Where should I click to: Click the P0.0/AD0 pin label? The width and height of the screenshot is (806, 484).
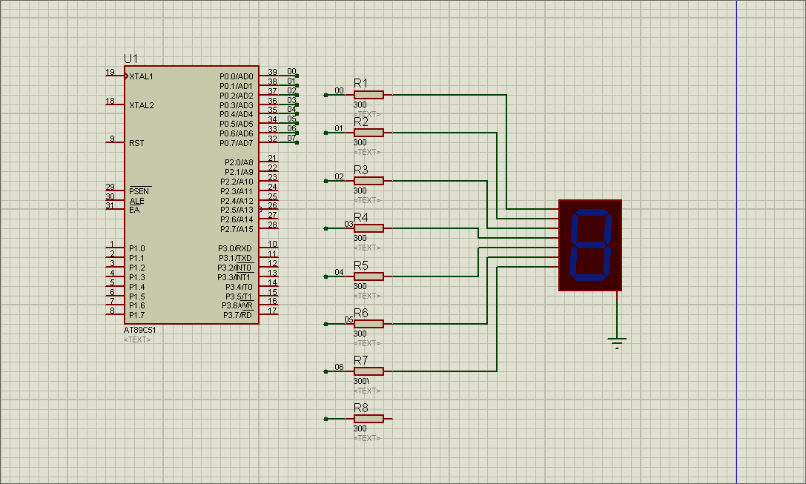coord(237,76)
